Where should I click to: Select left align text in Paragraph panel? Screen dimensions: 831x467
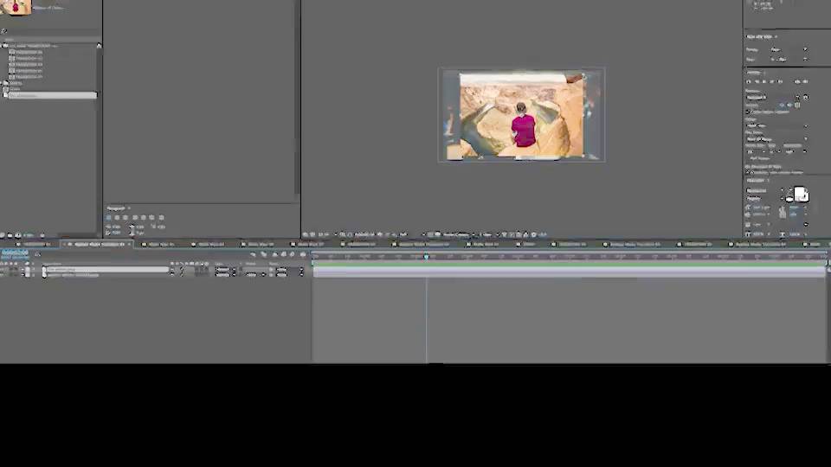click(x=109, y=218)
